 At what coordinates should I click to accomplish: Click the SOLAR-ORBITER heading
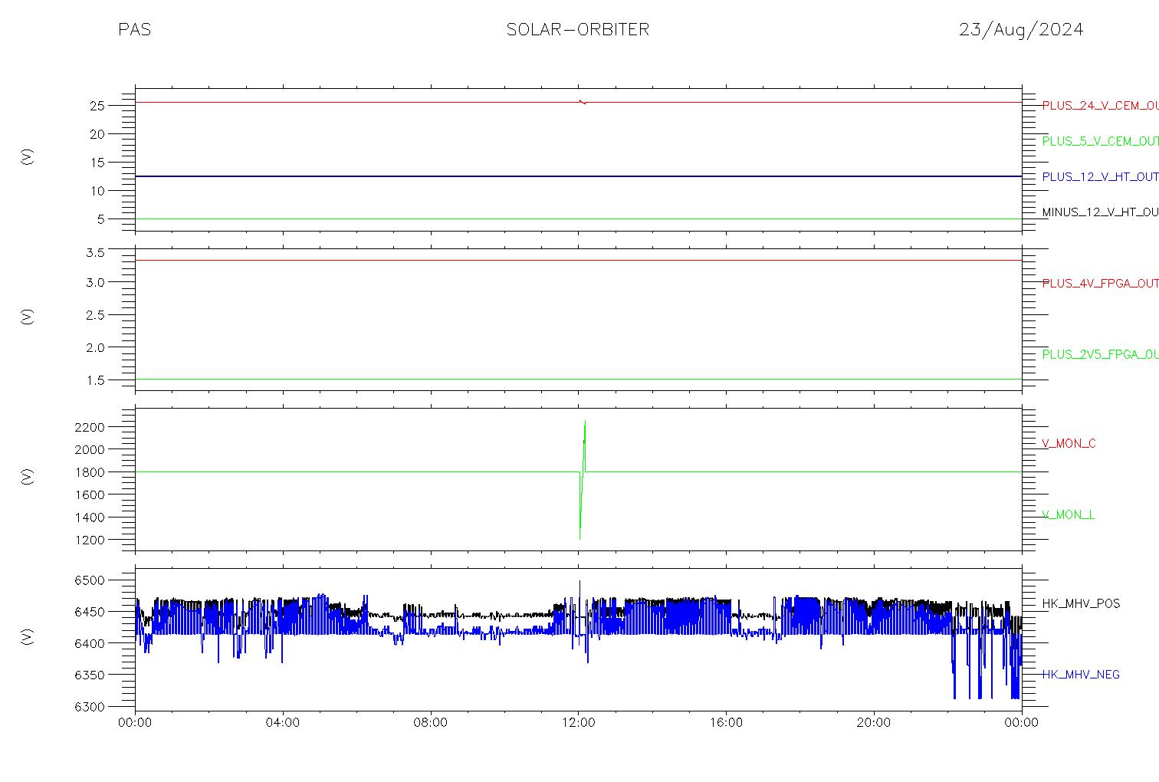[x=578, y=30]
